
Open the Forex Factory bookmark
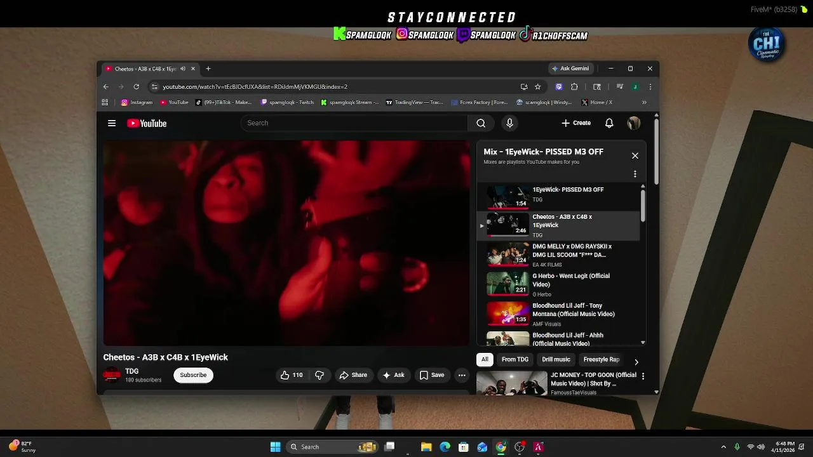480,102
